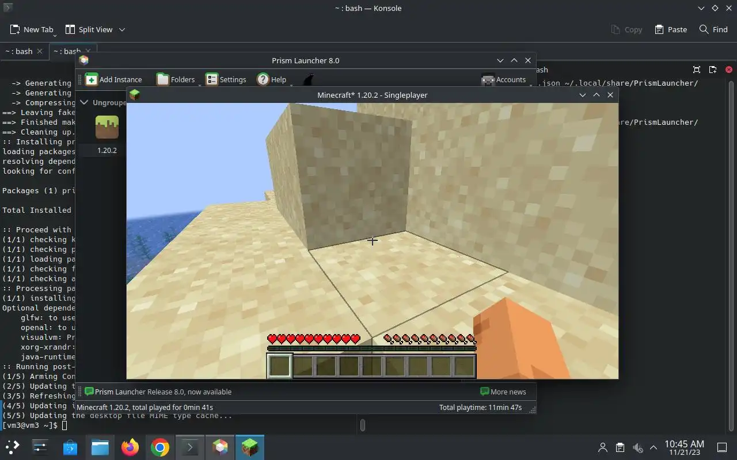Click Minecraft window title bar block icon

coord(135,95)
